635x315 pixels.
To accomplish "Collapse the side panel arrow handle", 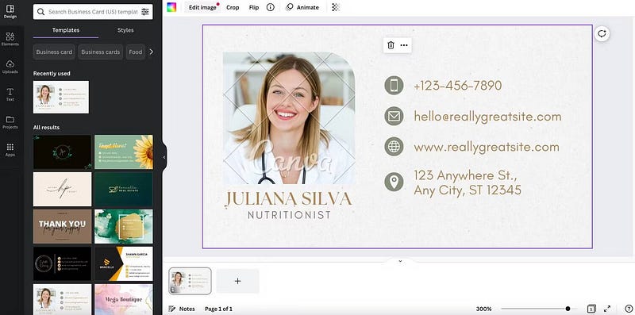I will (164, 157).
